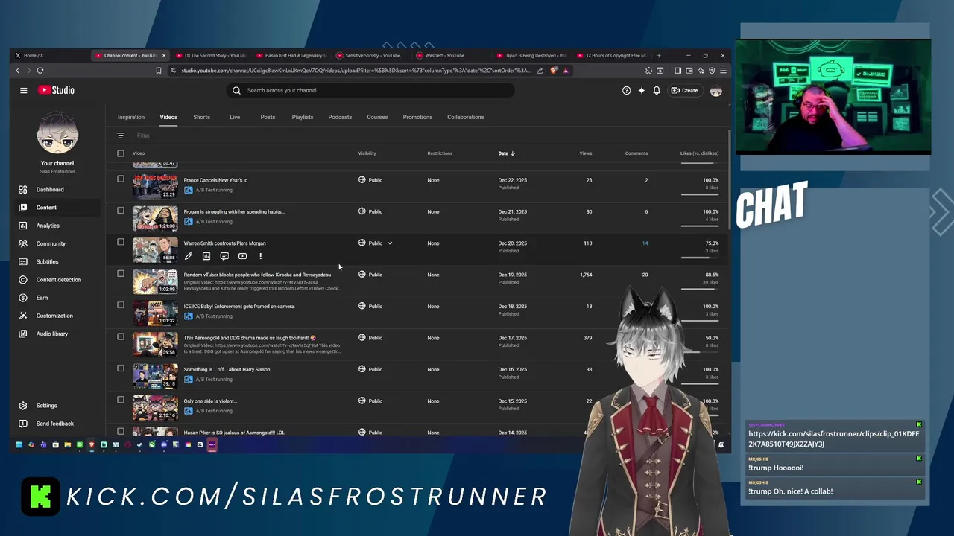Switch to the Live tab
The image size is (954, 536).
pyautogui.click(x=235, y=117)
